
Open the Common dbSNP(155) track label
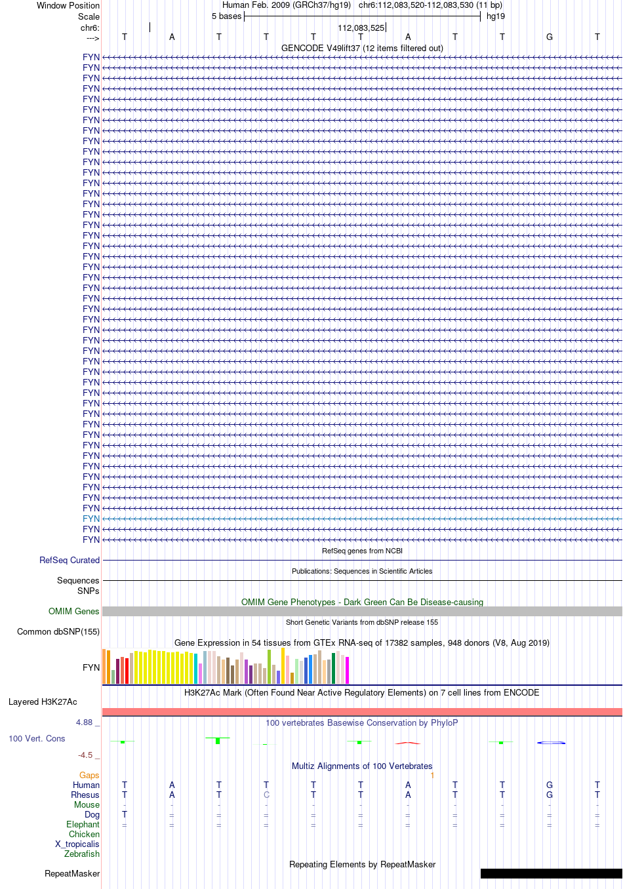(x=58, y=631)
